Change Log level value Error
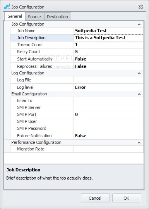 pos(108,87)
